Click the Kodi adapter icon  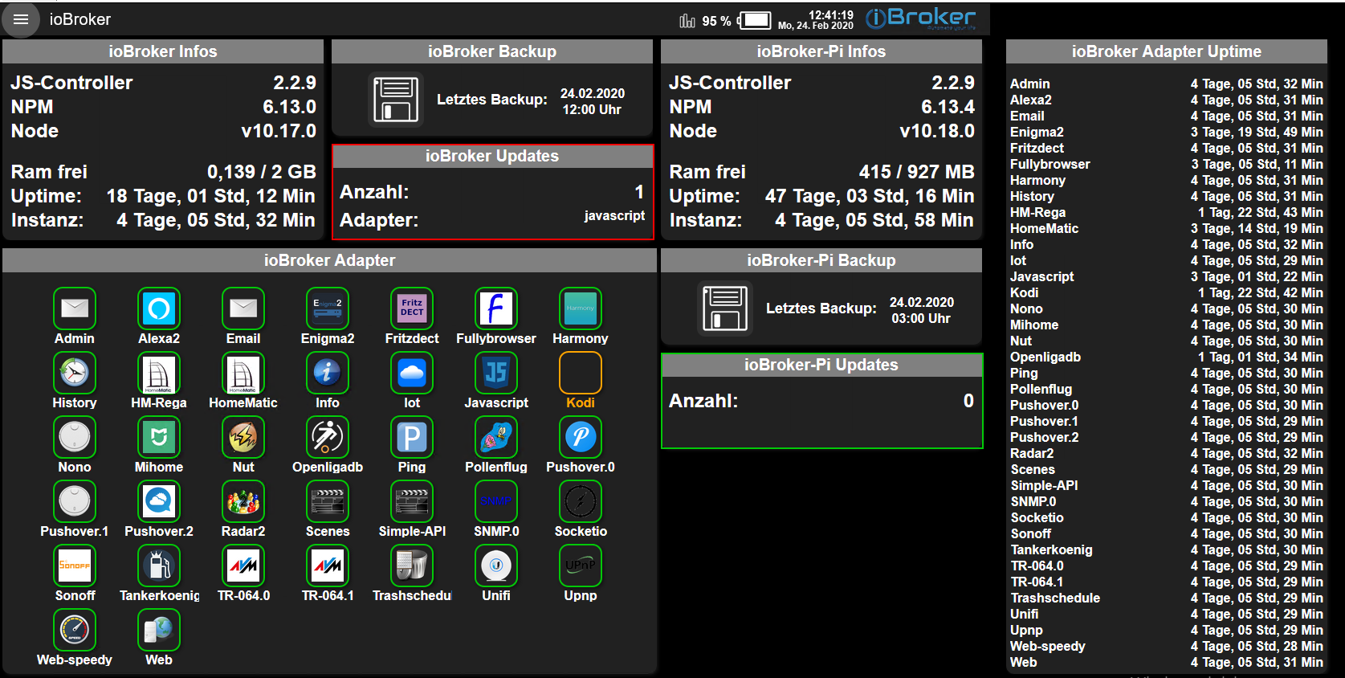coord(581,373)
